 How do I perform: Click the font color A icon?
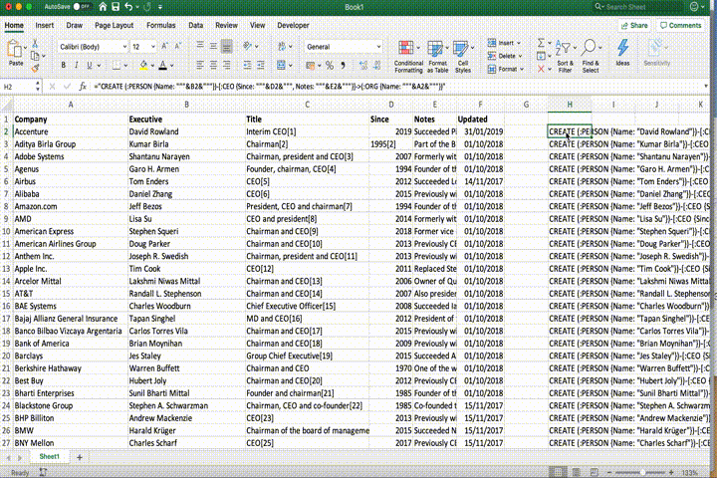coord(162,66)
